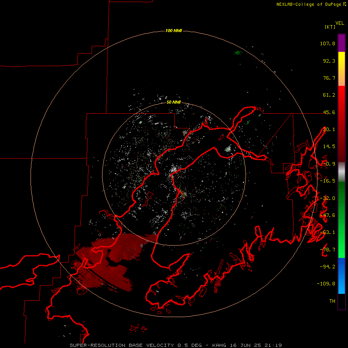348x348 pixels.
Task: Select the 100 NMI range ring label
Action: [174, 31]
